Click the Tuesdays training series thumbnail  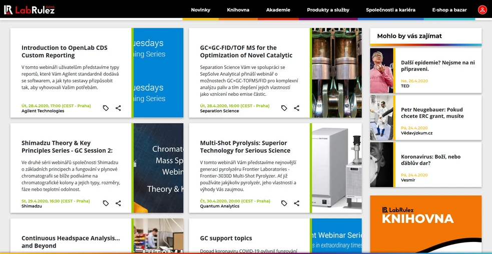159,73
